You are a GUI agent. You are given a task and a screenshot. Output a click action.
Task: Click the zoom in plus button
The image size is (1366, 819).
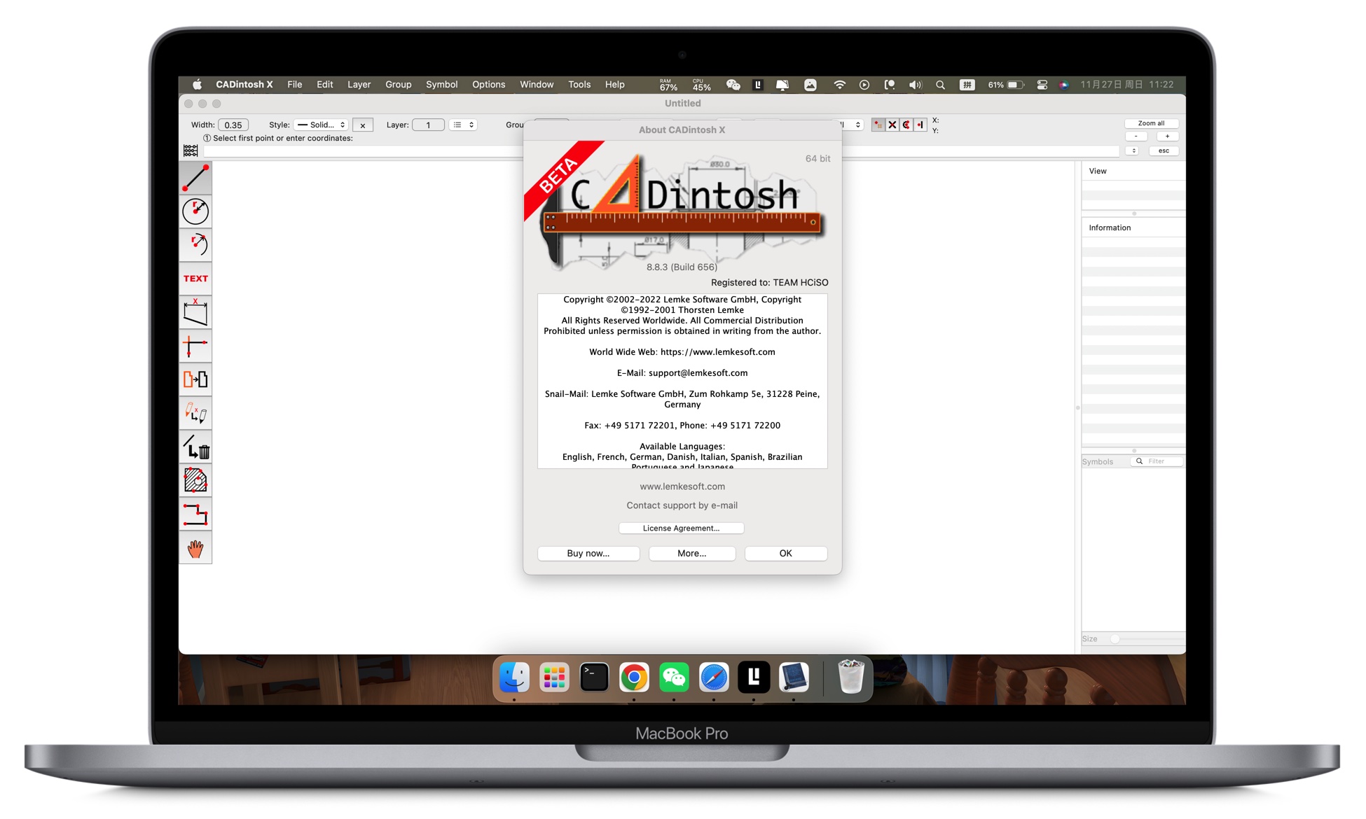(x=1167, y=136)
